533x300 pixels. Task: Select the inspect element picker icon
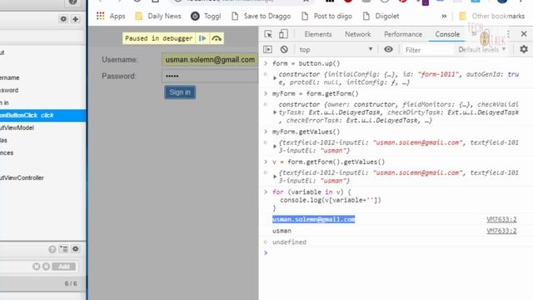click(x=268, y=34)
